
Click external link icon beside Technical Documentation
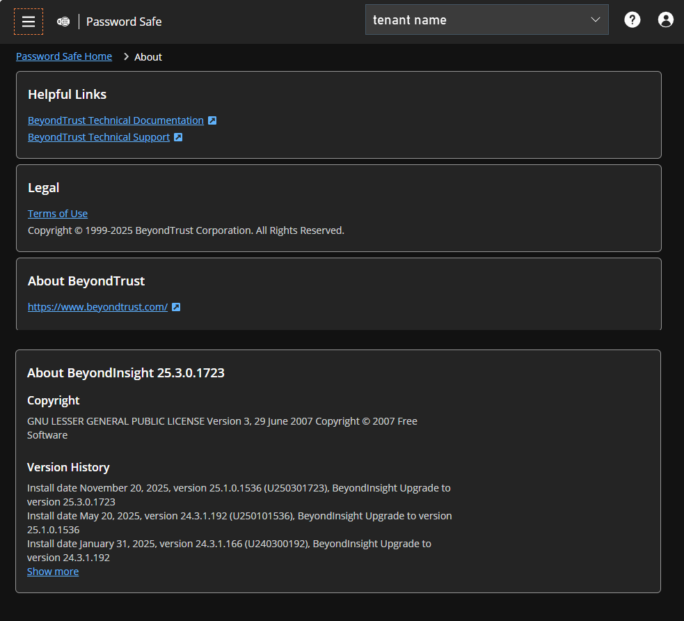(212, 120)
